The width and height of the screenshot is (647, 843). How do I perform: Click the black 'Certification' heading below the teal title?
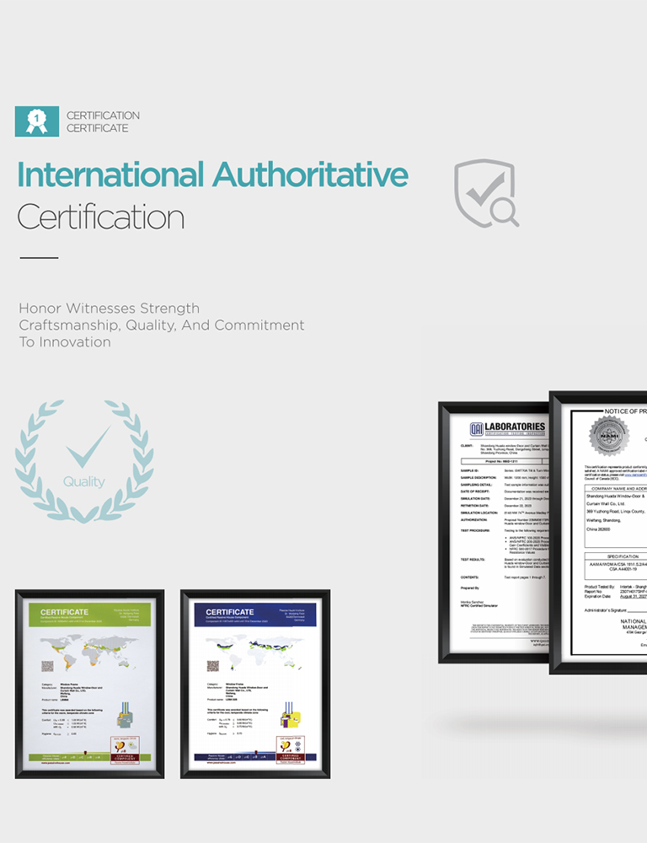click(x=101, y=217)
